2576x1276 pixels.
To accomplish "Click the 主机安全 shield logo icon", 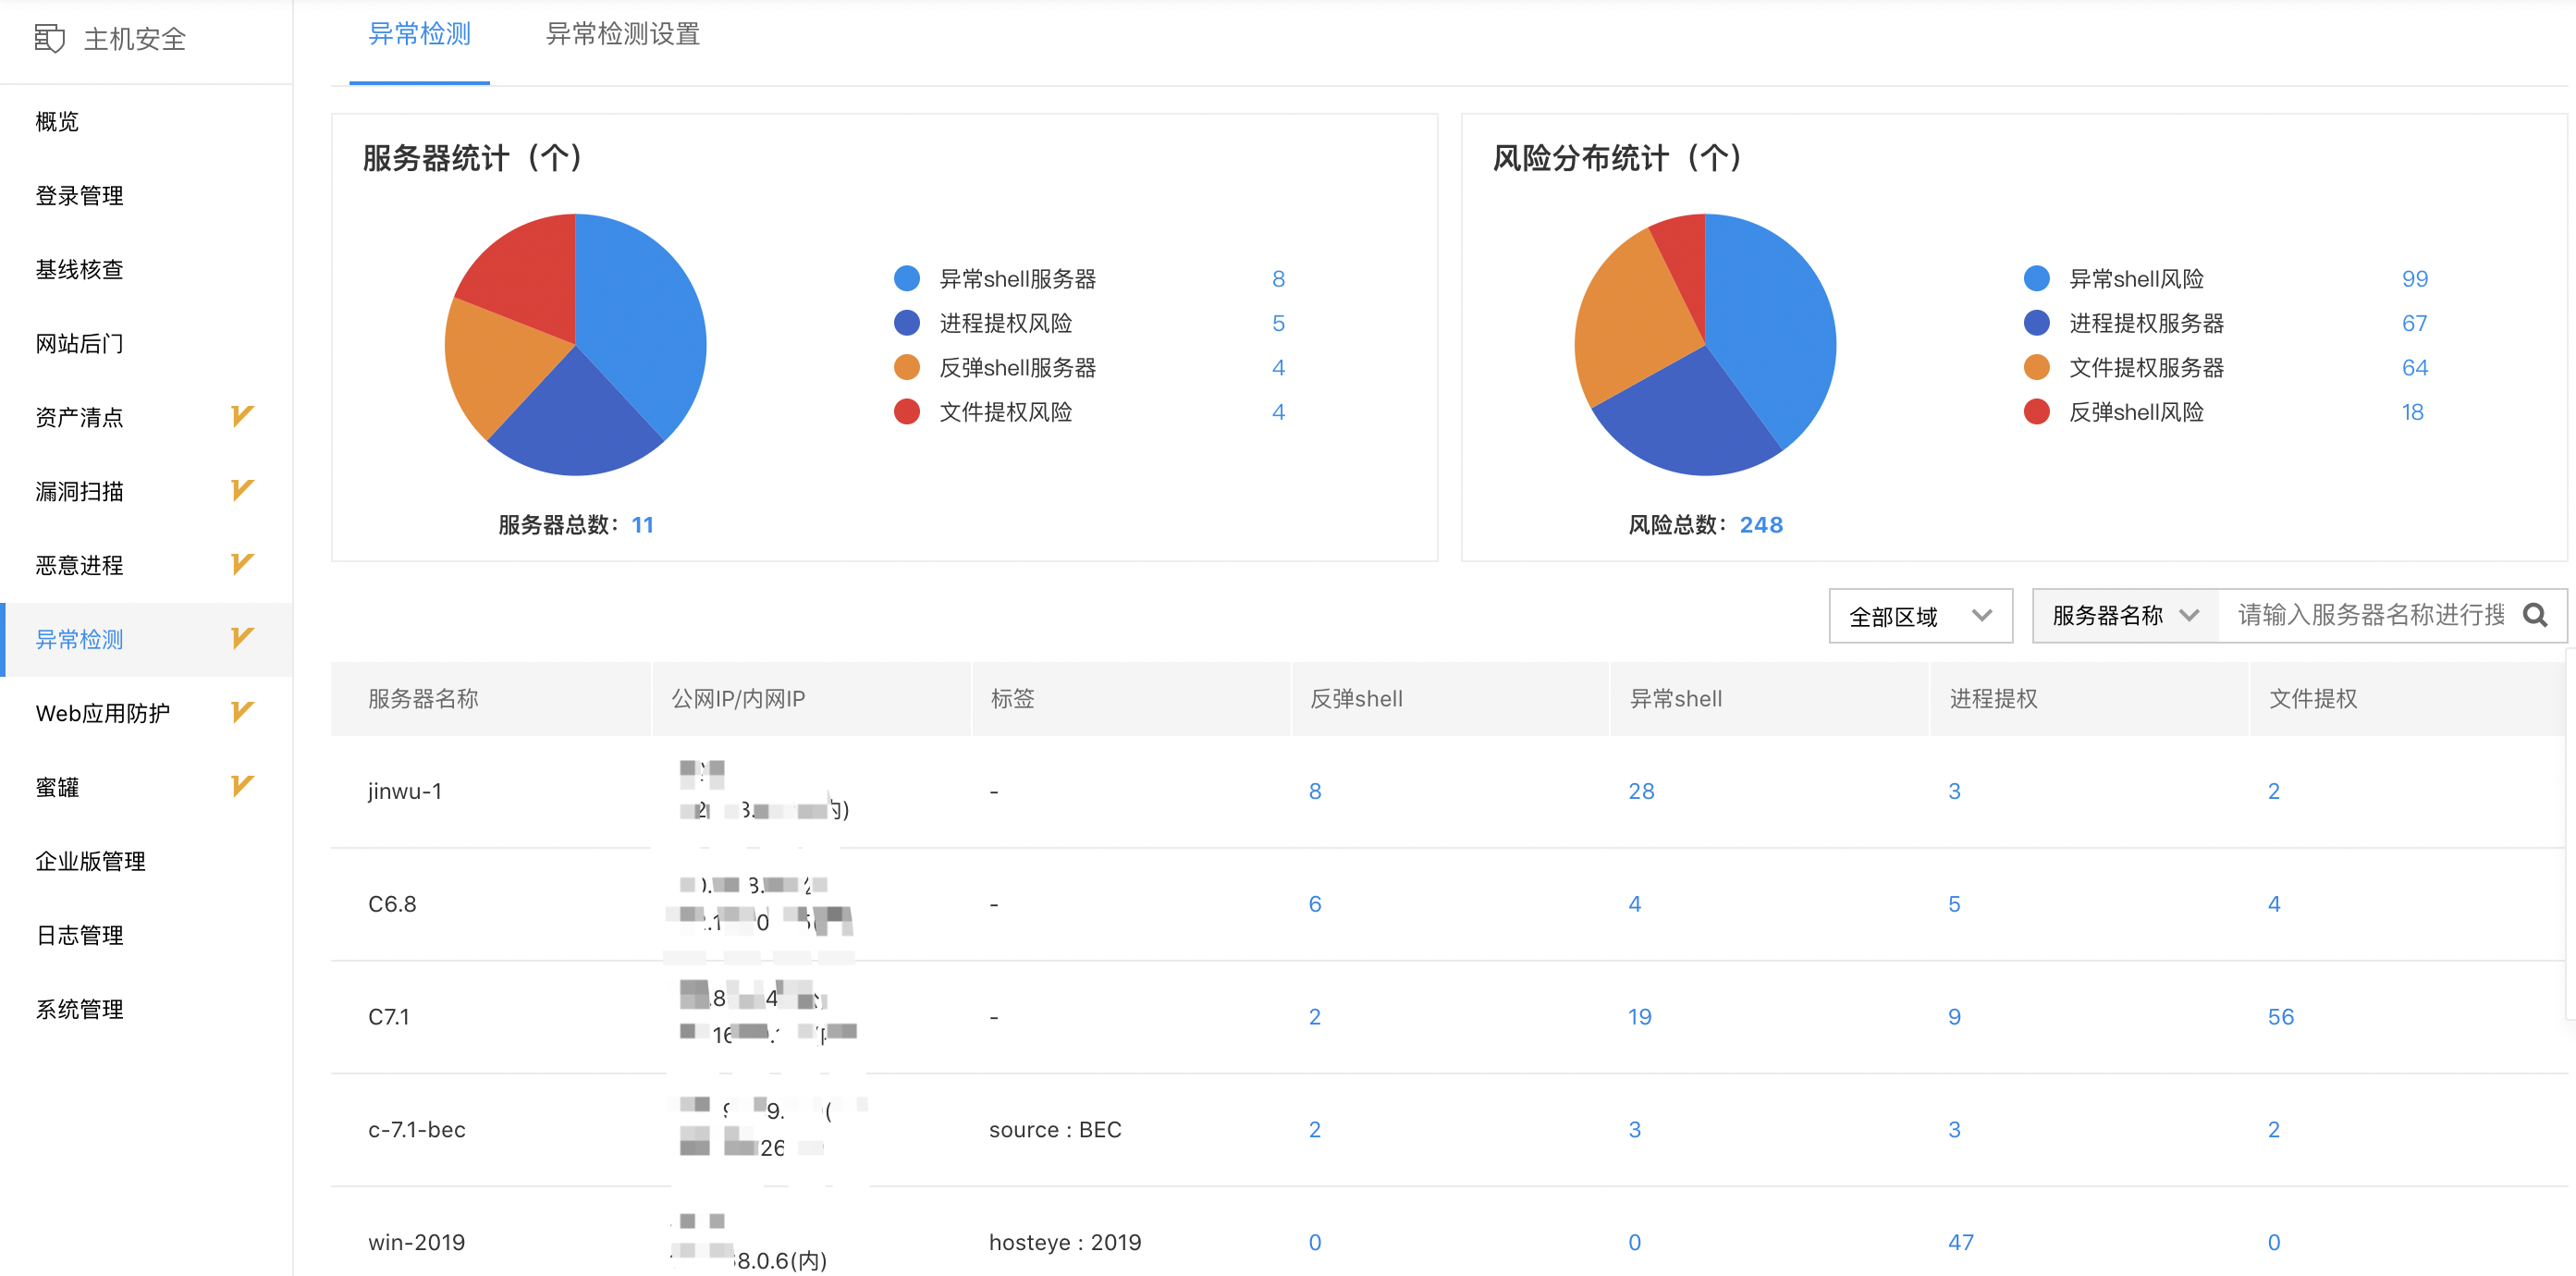I will [x=49, y=39].
